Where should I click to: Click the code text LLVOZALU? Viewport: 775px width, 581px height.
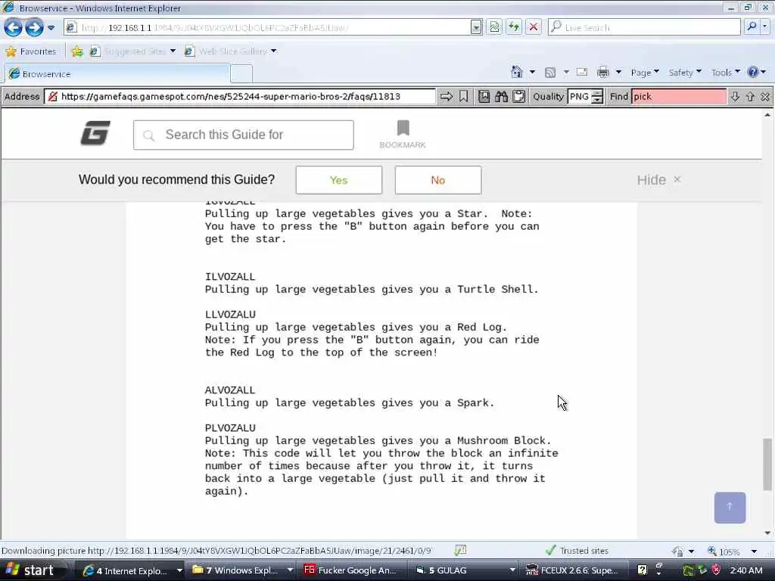[230, 314]
